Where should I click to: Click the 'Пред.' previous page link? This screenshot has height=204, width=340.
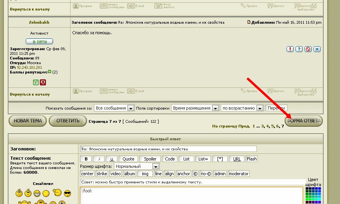(x=244, y=126)
